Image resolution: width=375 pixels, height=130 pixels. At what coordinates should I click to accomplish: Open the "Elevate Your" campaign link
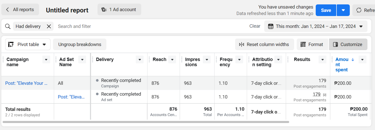pyautogui.click(x=26, y=83)
